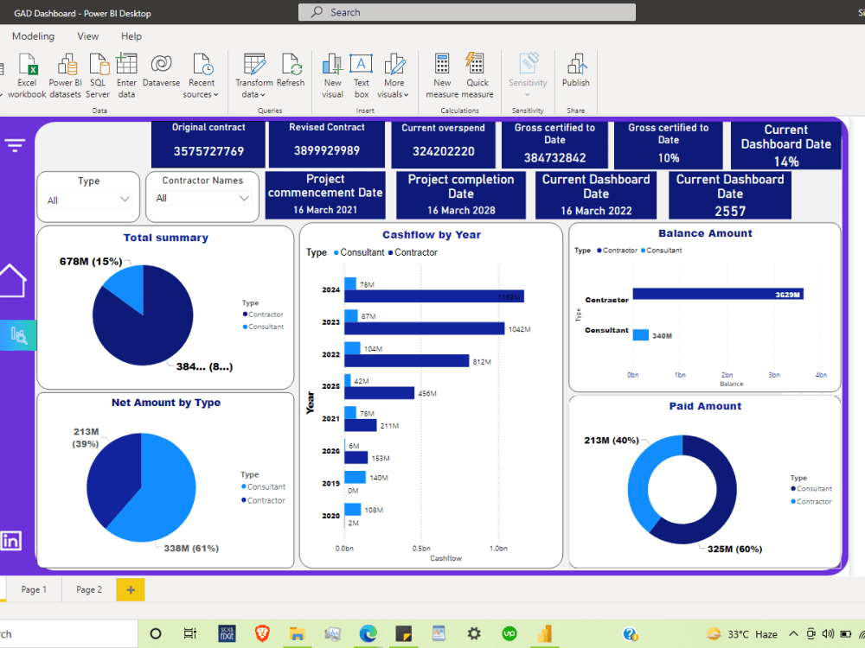This screenshot has width=865, height=648.
Task: Click the Dataverse connector icon
Action: pos(161,71)
